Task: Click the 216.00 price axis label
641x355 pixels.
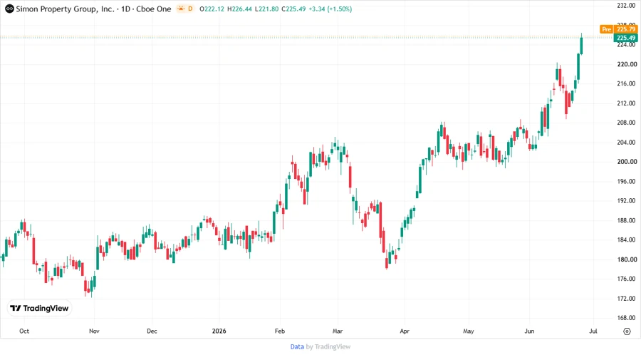Action: click(627, 83)
